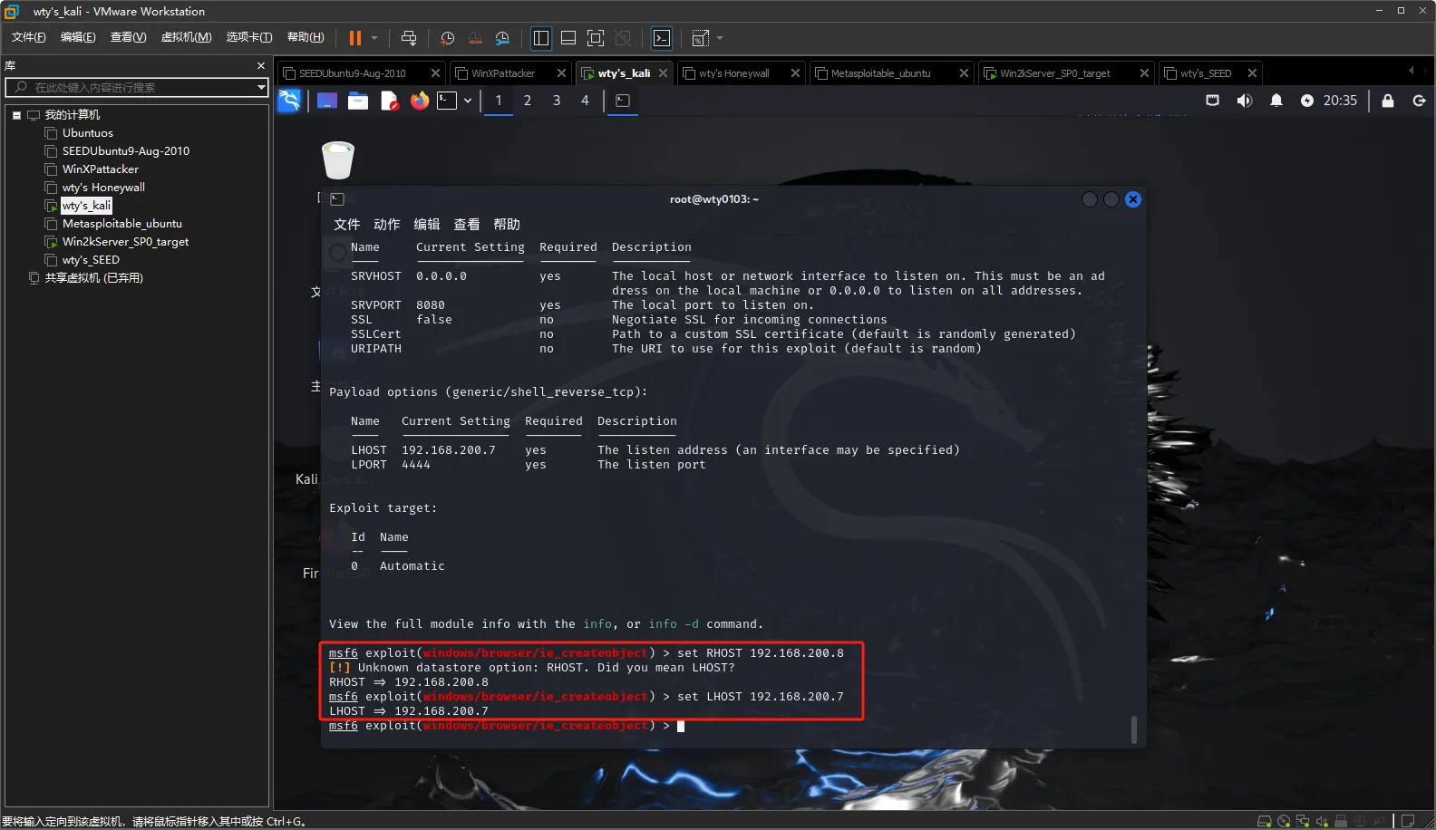Open the 文件(F) menu in VMware
This screenshot has height=830, width=1436.
[x=28, y=37]
